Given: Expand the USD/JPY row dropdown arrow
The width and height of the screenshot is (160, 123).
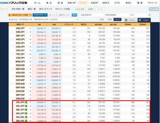Looking at the screenshot, I should coord(30,29).
